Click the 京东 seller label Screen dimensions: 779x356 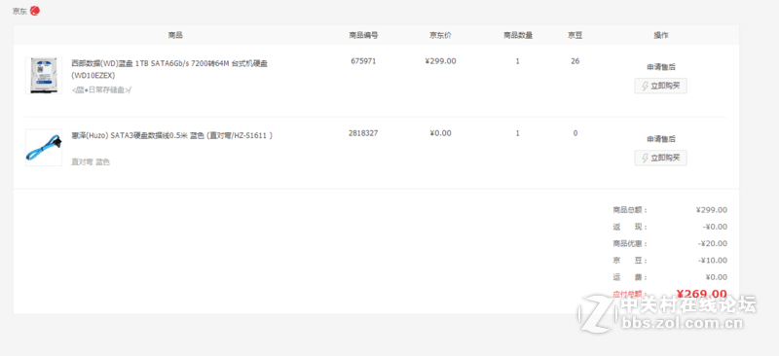(x=19, y=12)
